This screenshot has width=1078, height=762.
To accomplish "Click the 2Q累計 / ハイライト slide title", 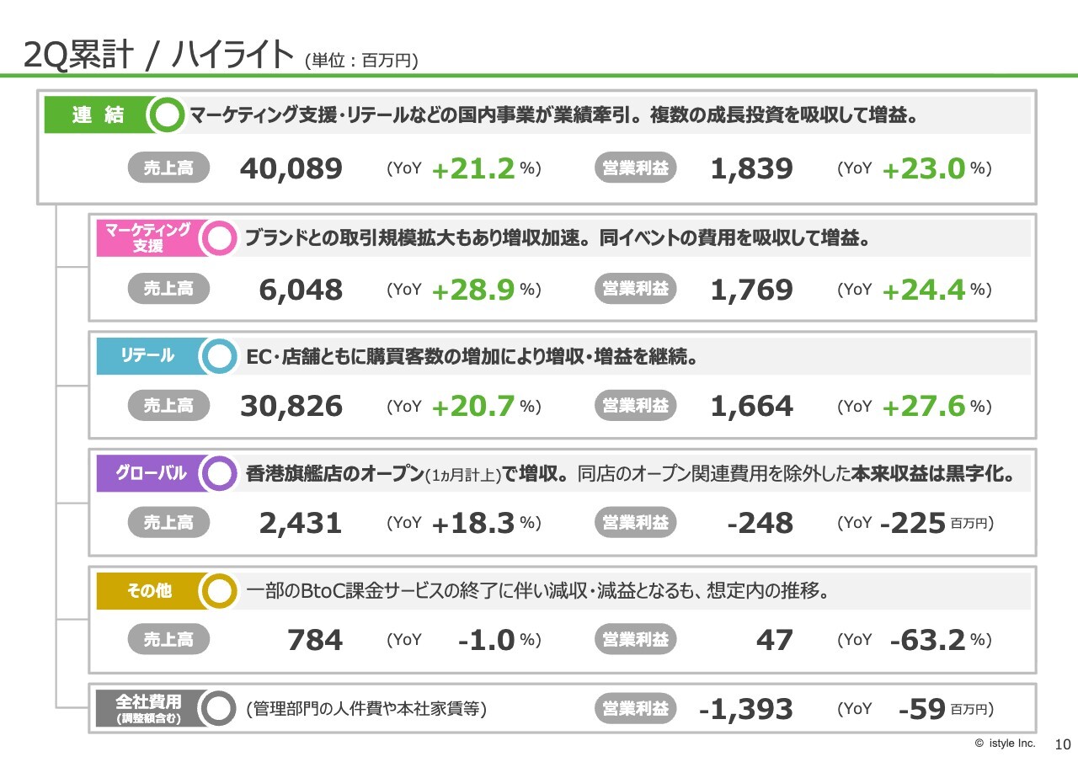I will click(159, 56).
